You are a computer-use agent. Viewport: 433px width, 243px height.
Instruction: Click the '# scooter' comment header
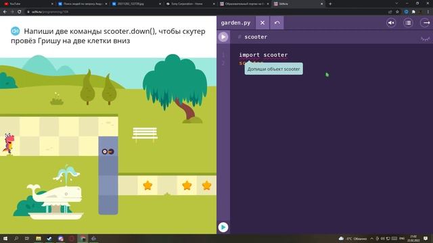pyautogui.click(x=253, y=37)
